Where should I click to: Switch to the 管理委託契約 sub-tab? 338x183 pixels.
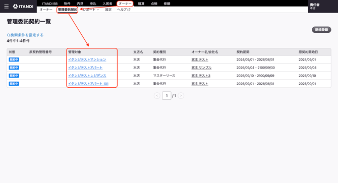click(68, 10)
